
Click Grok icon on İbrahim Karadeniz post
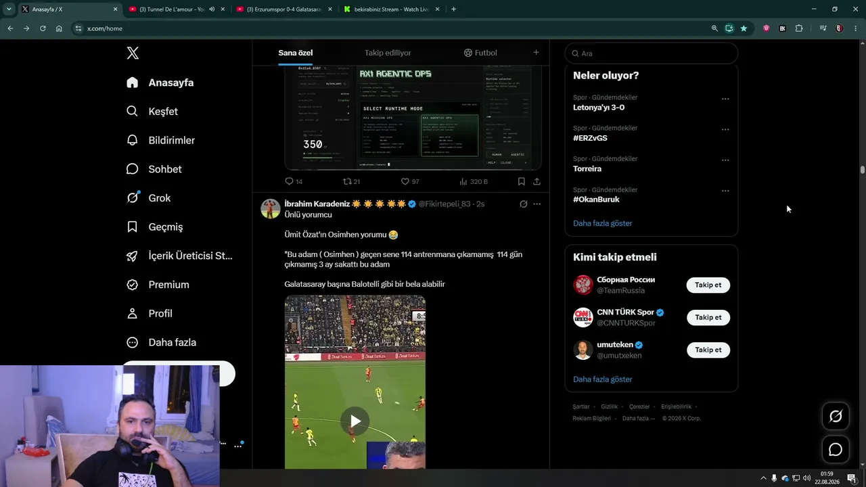(523, 204)
